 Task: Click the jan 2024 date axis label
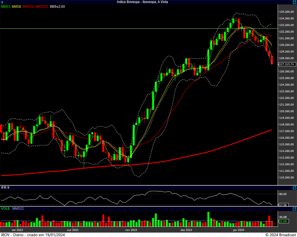tap(239, 230)
